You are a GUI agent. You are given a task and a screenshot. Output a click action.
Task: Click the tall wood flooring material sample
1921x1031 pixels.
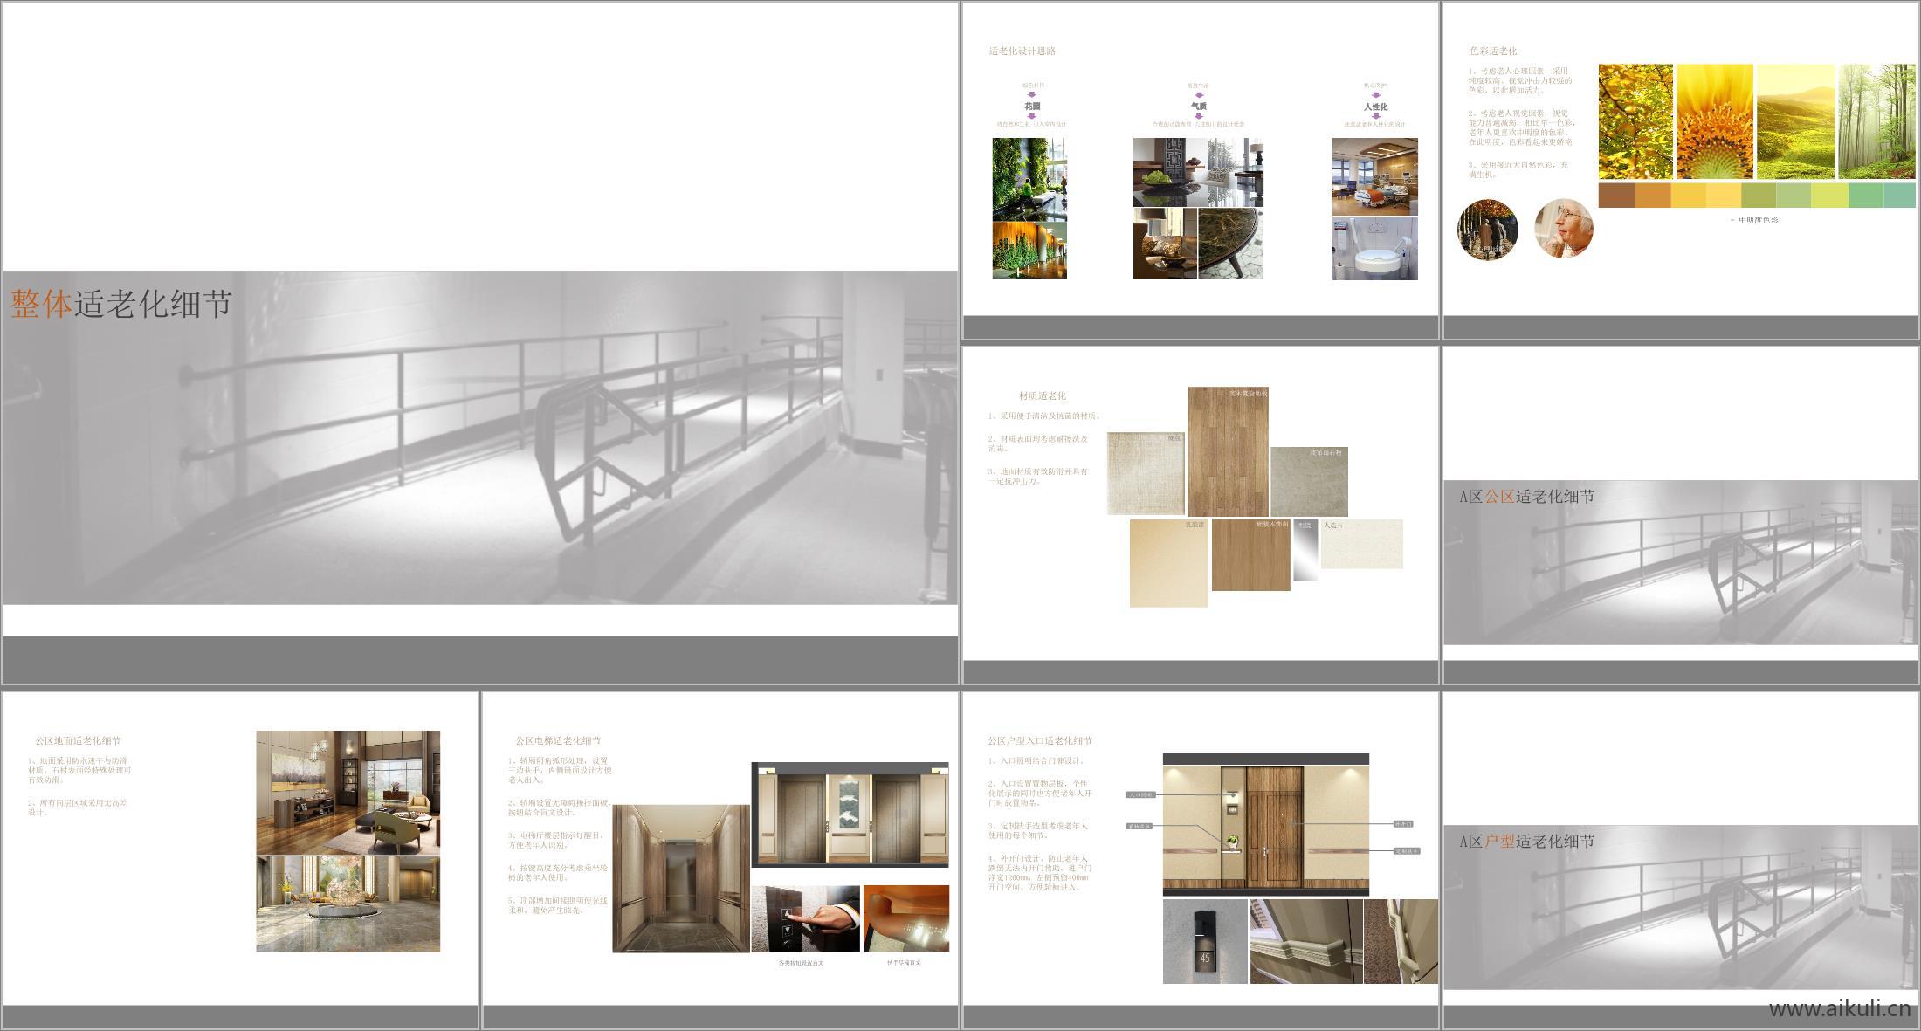1227,451
